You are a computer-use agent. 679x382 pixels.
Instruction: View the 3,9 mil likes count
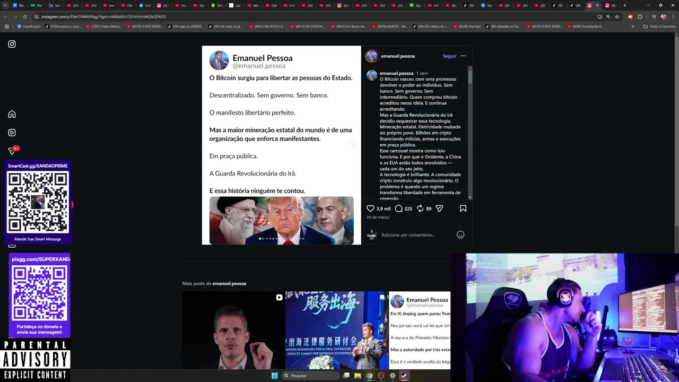pyautogui.click(x=383, y=209)
